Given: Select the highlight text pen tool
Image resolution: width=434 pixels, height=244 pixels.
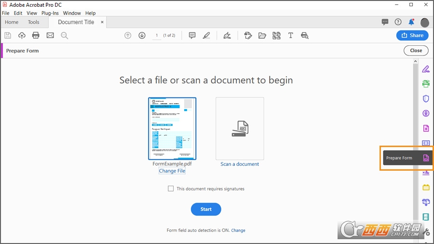Looking at the screenshot, I should (x=206, y=35).
